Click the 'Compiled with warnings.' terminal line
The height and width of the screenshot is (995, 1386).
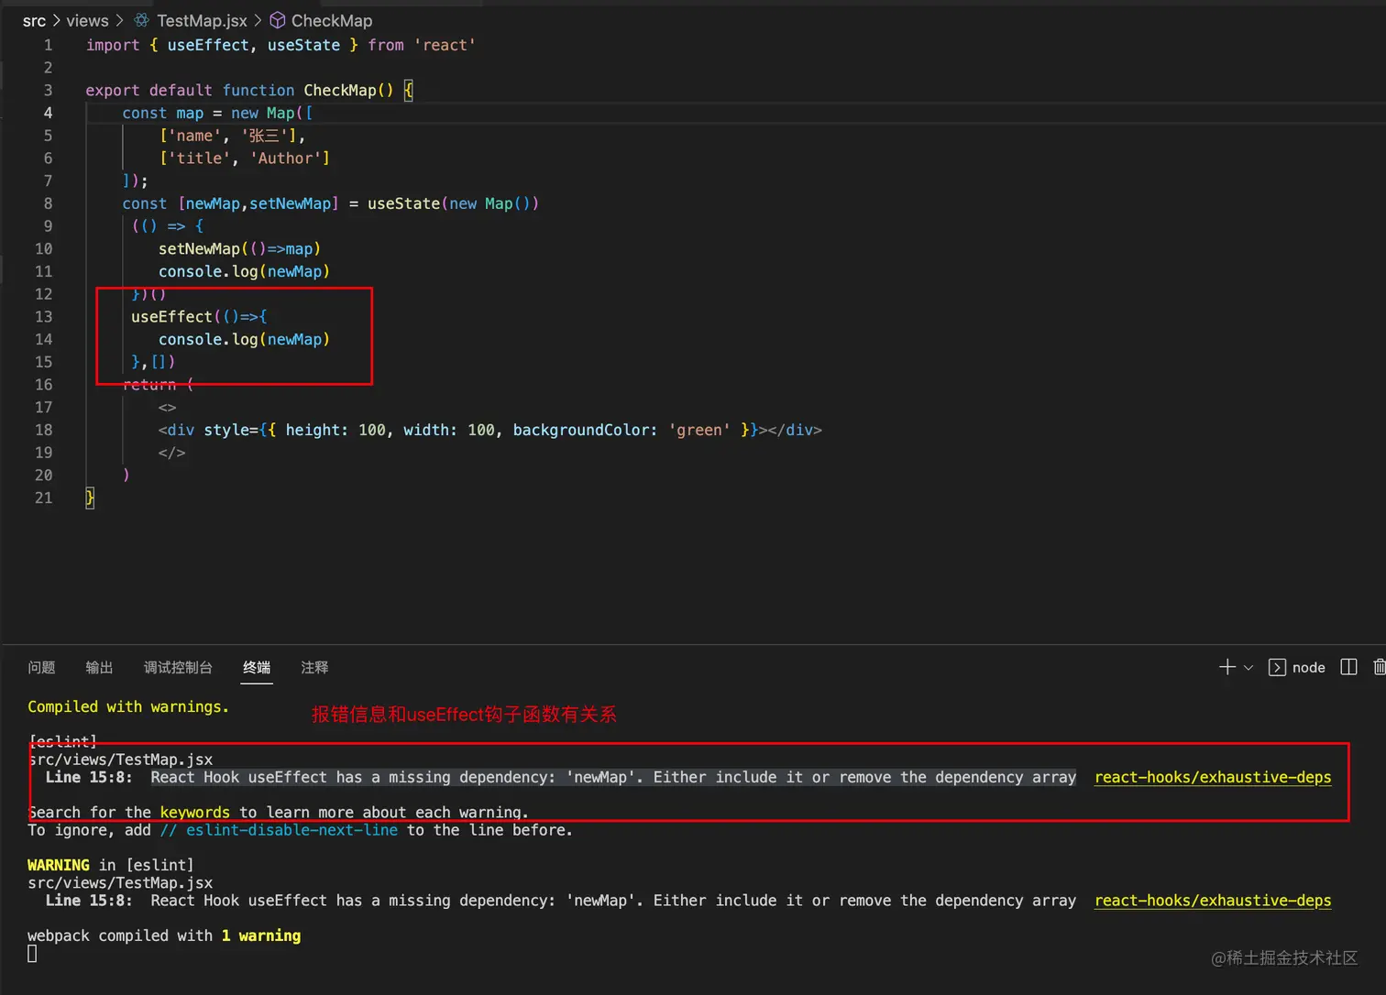[128, 707]
